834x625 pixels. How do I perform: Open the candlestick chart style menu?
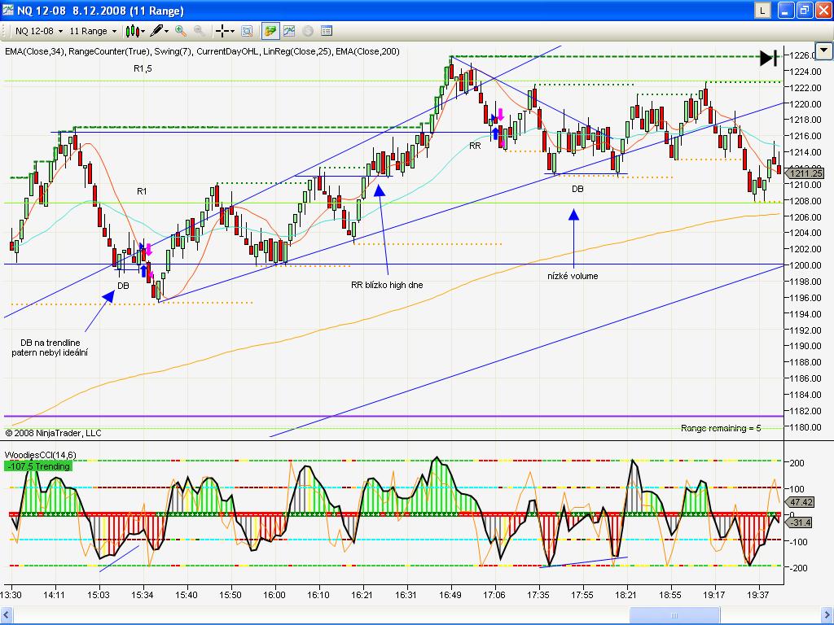[x=134, y=31]
